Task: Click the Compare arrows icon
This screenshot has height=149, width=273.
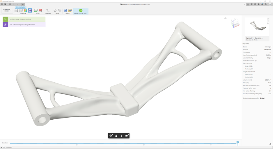Action: point(48,10)
